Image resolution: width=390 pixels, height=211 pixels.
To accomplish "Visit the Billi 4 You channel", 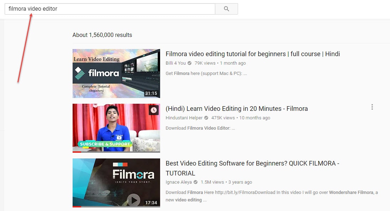I will tap(175, 63).
